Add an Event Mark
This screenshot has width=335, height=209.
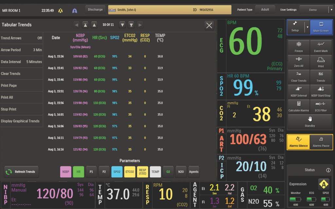click(x=321, y=47)
